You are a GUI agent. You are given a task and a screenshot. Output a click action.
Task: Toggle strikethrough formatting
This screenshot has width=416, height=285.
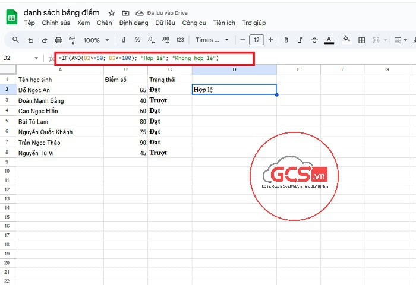pos(314,40)
